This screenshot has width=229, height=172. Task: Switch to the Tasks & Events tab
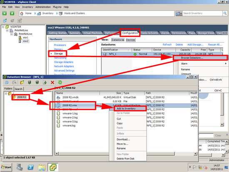pyautogui.click(x=149, y=33)
